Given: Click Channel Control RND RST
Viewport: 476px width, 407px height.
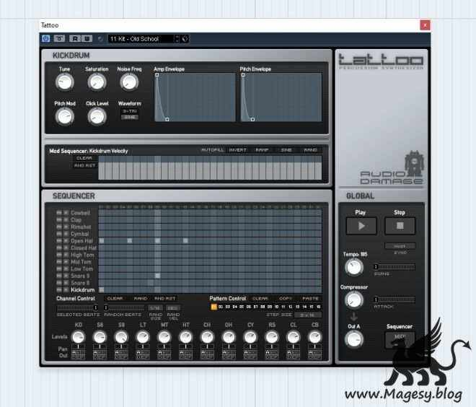Looking at the screenshot, I should 165,299.
